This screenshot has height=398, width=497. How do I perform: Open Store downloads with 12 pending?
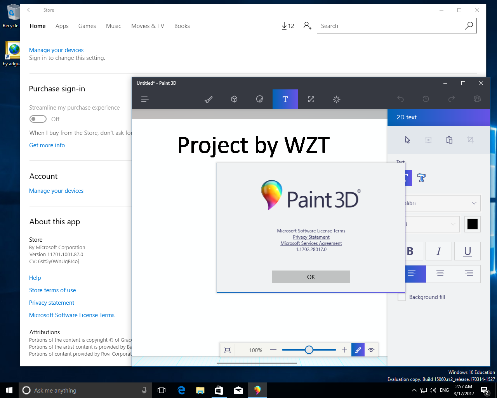pyautogui.click(x=288, y=26)
